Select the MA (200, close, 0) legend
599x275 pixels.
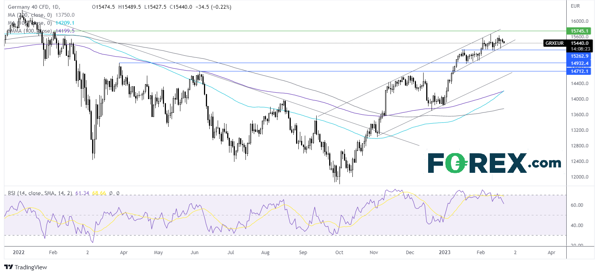(x=30, y=15)
